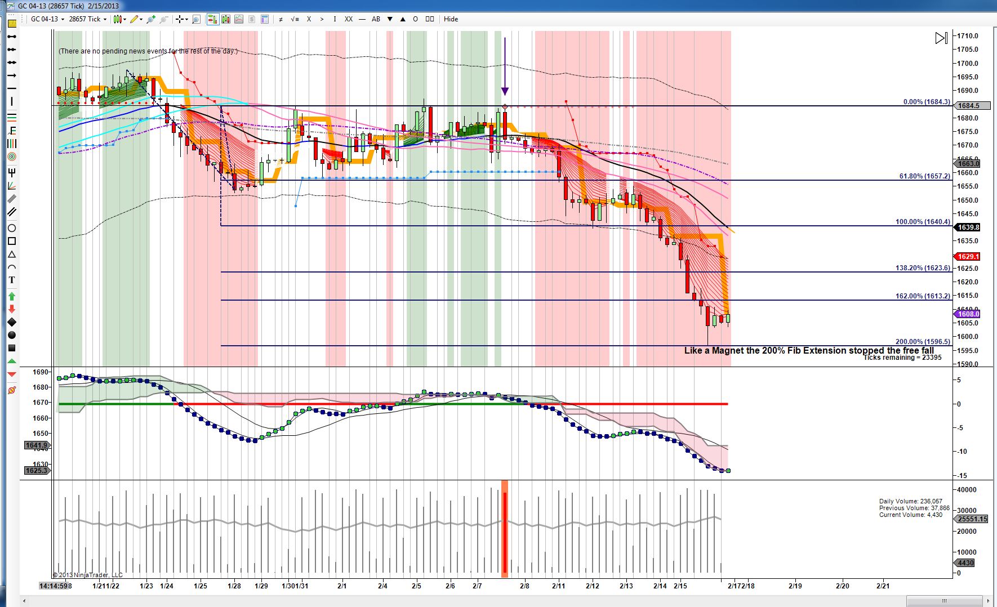Open the candlestick chart style dropdown
The height and width of the screenshot is (607, 997).
click(118, 19)
